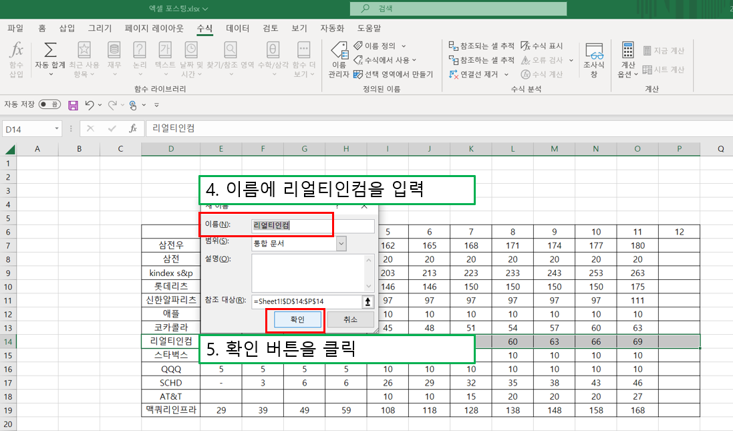Select the column D header
The width and height of the screenshot is (733, 431).
(x=170, y=149)
